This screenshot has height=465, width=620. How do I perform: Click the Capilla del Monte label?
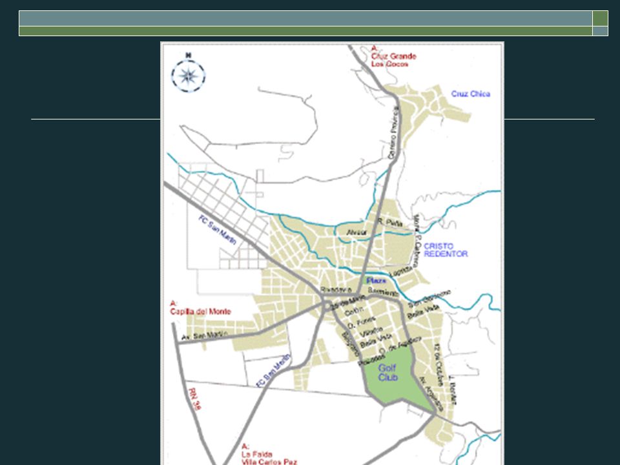pyautogui.click(x=200, y=311)
